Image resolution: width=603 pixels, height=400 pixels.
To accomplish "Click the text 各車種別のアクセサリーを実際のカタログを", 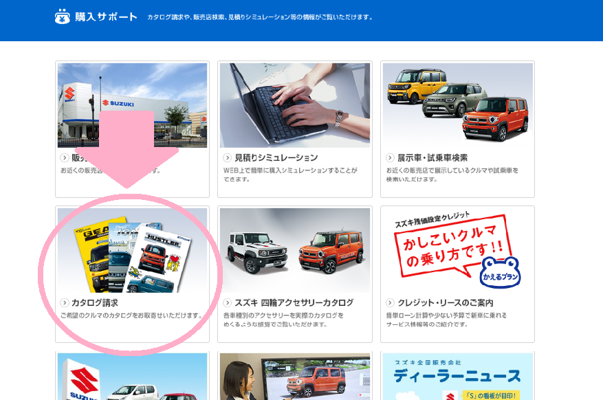I will 283,315.
